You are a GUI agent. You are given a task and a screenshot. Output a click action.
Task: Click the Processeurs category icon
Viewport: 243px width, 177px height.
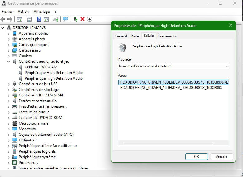pyautogui.click(x=15, y=163)
